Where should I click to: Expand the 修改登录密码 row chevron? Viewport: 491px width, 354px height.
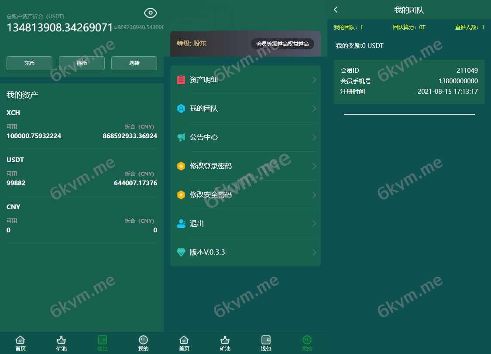pos(314,166)
